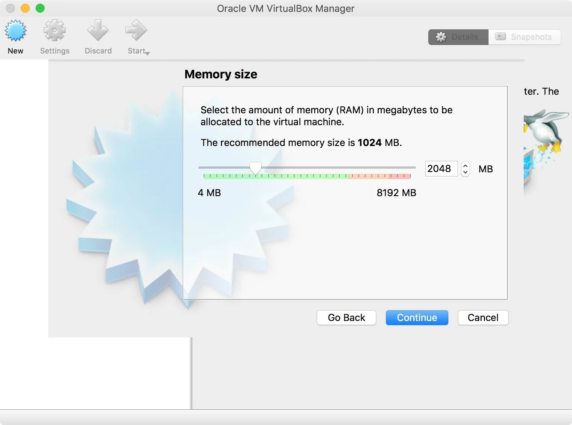Open the Settings gear toolbar icon
This screenshot has width=572, height=425.
point(55,30)
